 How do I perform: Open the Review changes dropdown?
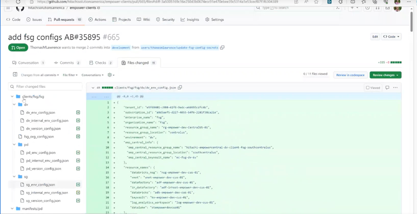coord(385,75)
